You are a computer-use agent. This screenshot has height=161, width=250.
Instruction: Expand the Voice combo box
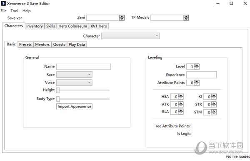(x=74, y=83)
